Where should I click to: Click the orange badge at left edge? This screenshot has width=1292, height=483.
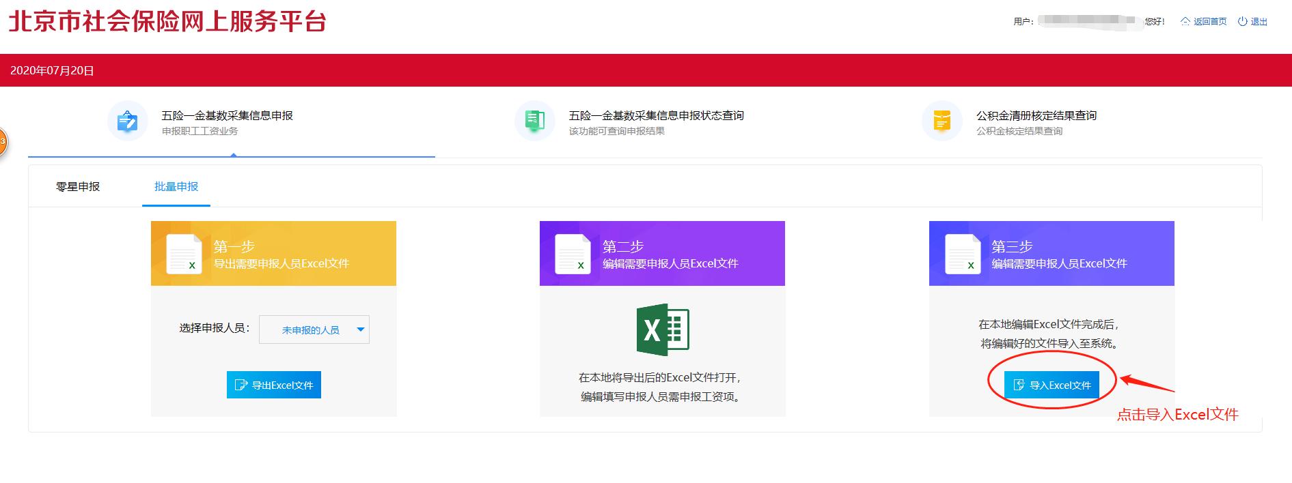pyautogui.click(x=3, y=142)
